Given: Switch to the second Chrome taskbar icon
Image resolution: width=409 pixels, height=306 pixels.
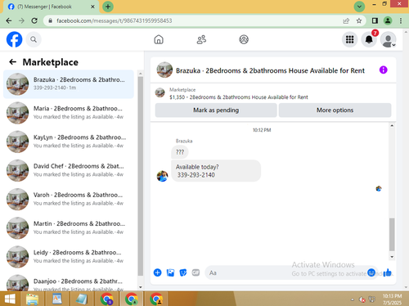Looking at the screenshot, I should tap(132, 299).
